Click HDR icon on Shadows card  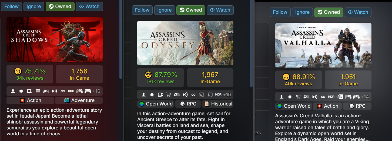pyautogui.click(x=71, y=91)
